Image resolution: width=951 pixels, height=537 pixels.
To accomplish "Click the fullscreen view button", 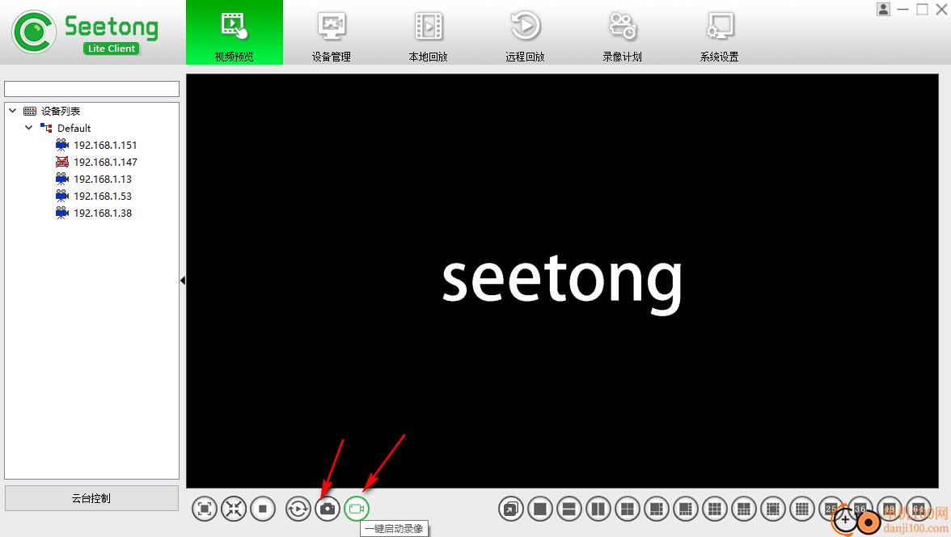I will click(205, 509).
